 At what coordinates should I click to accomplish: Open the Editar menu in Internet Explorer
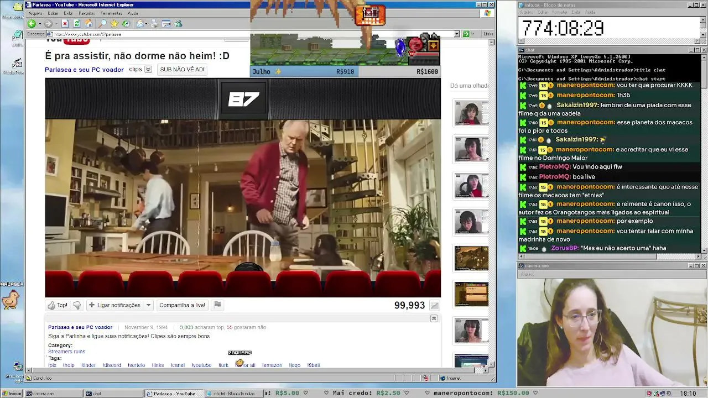[x=53, y=13]
